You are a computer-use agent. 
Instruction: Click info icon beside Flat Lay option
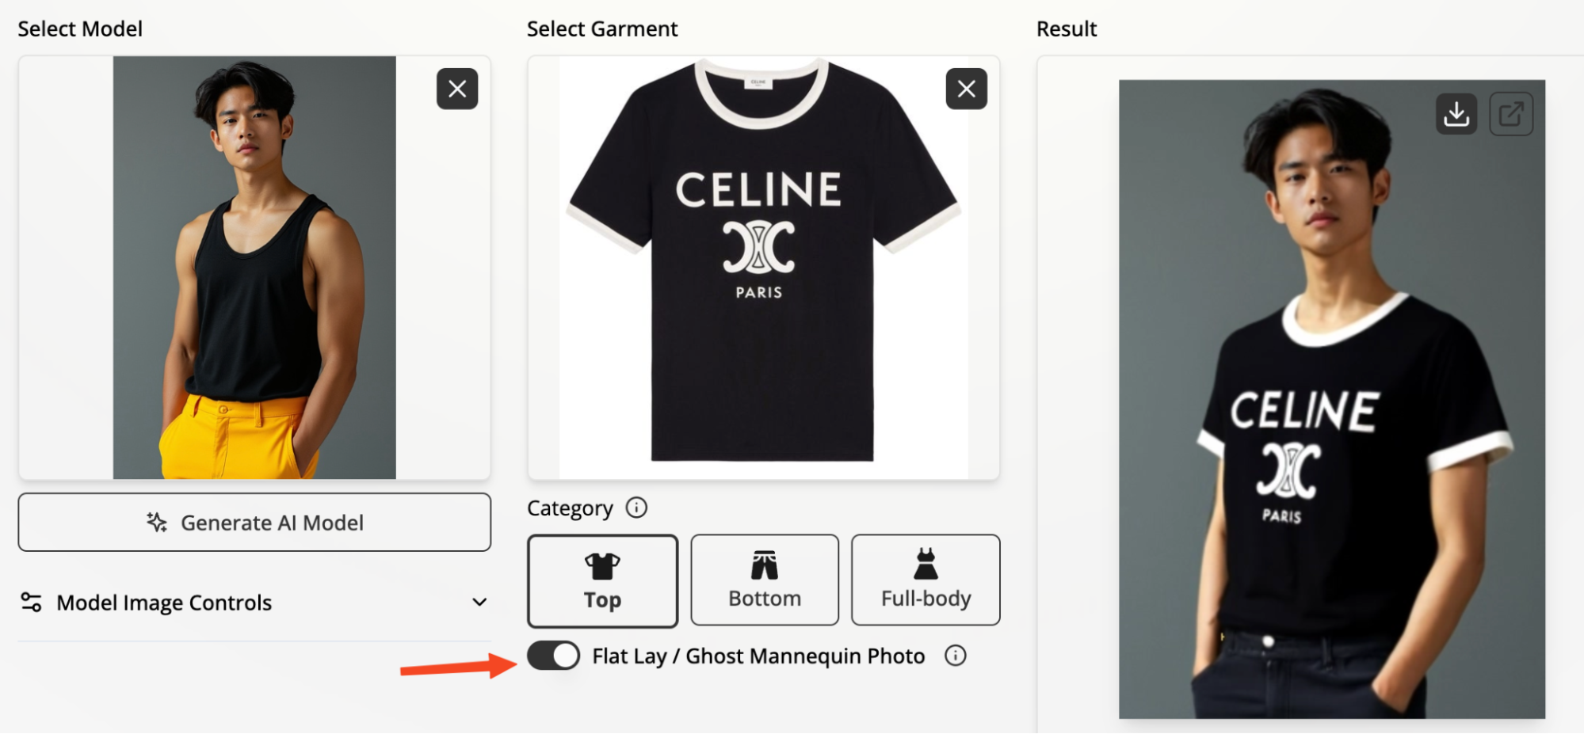point(955,656)
